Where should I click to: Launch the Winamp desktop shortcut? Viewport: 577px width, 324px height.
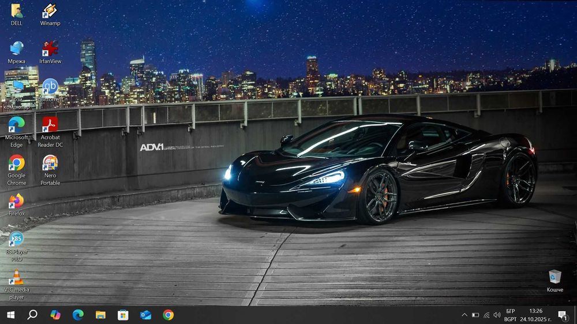click(x=50, y=15)
